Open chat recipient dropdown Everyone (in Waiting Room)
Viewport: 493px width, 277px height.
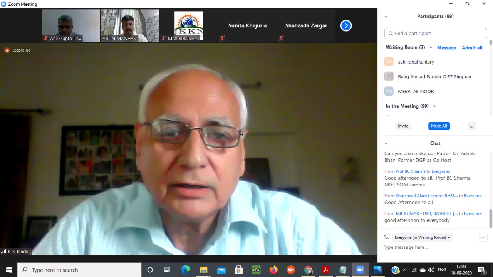tap(423, 237)
